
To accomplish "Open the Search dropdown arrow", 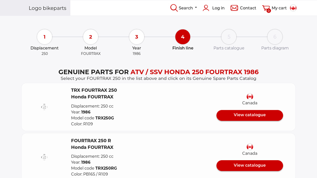I will (196, 8).
